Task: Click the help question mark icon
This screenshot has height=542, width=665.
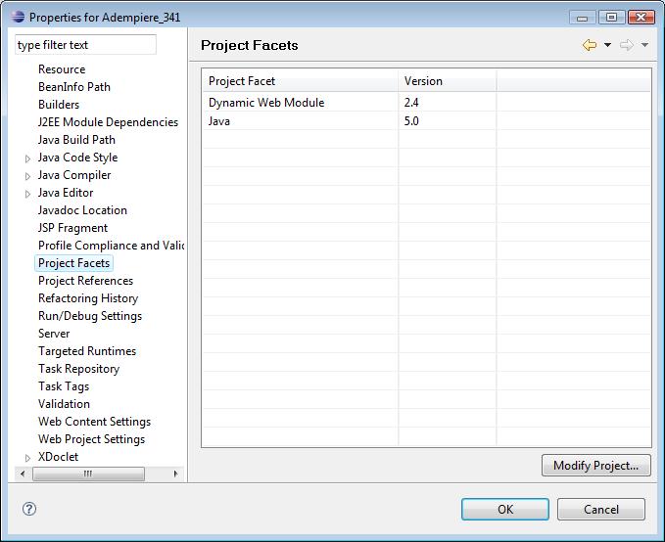Action: pyautogui.click(x=29, y=509)
